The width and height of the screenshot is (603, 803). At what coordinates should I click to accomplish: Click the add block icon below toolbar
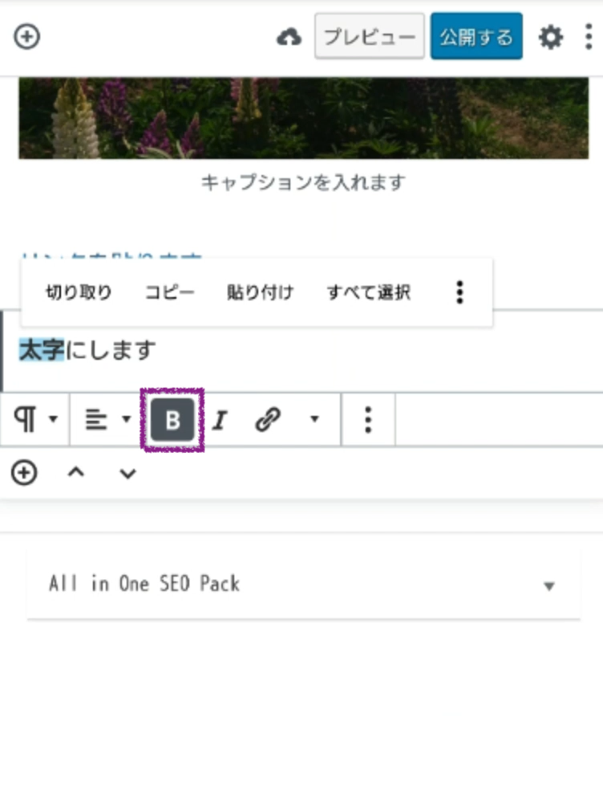(24, 473)
